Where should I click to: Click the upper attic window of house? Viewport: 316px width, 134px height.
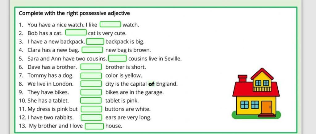pos(262,83)
